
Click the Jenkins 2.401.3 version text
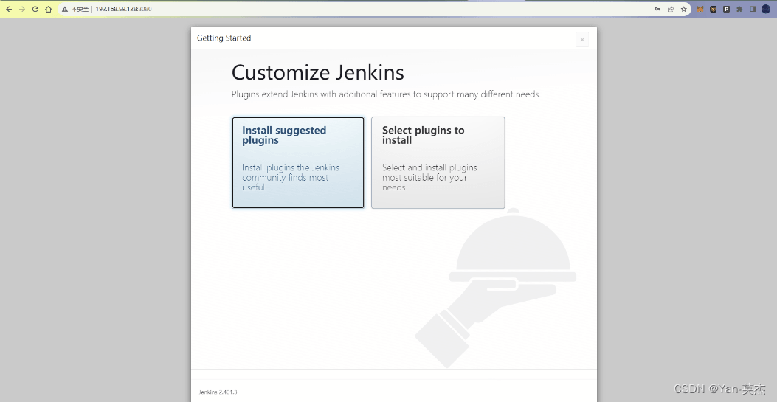coord(218,392)
